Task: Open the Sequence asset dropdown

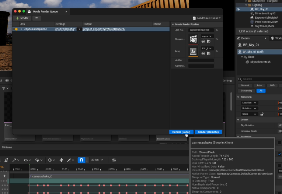Action: (x=207, y=36)
